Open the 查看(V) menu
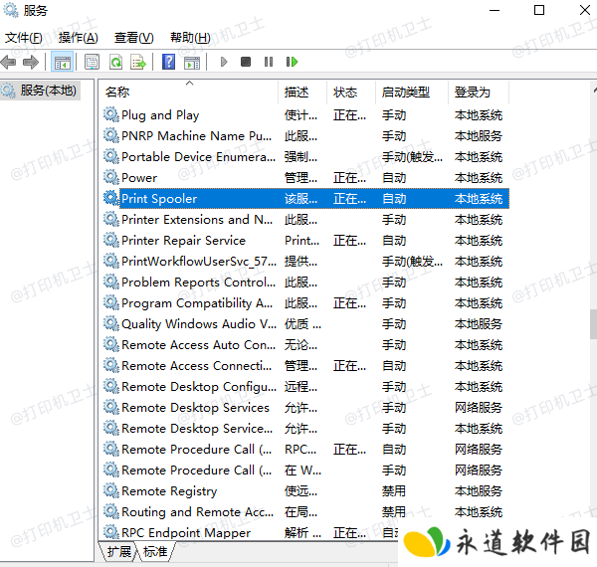 [x=133, y=38]
